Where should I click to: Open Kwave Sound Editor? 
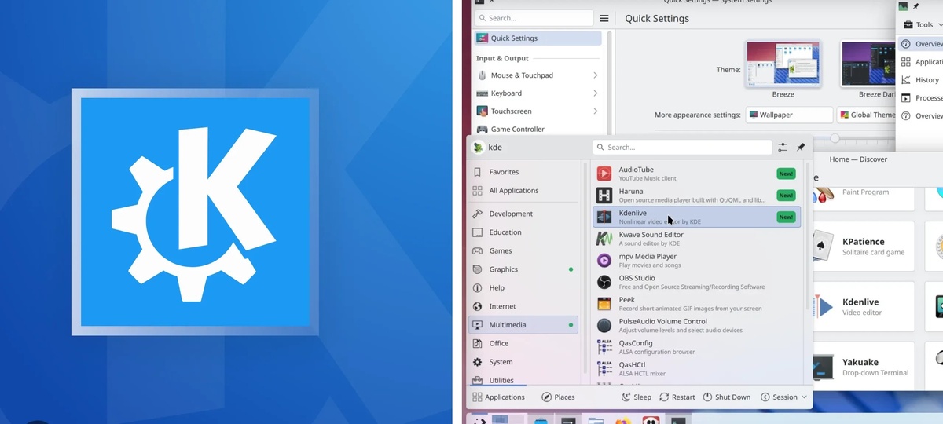click(696, 239)
